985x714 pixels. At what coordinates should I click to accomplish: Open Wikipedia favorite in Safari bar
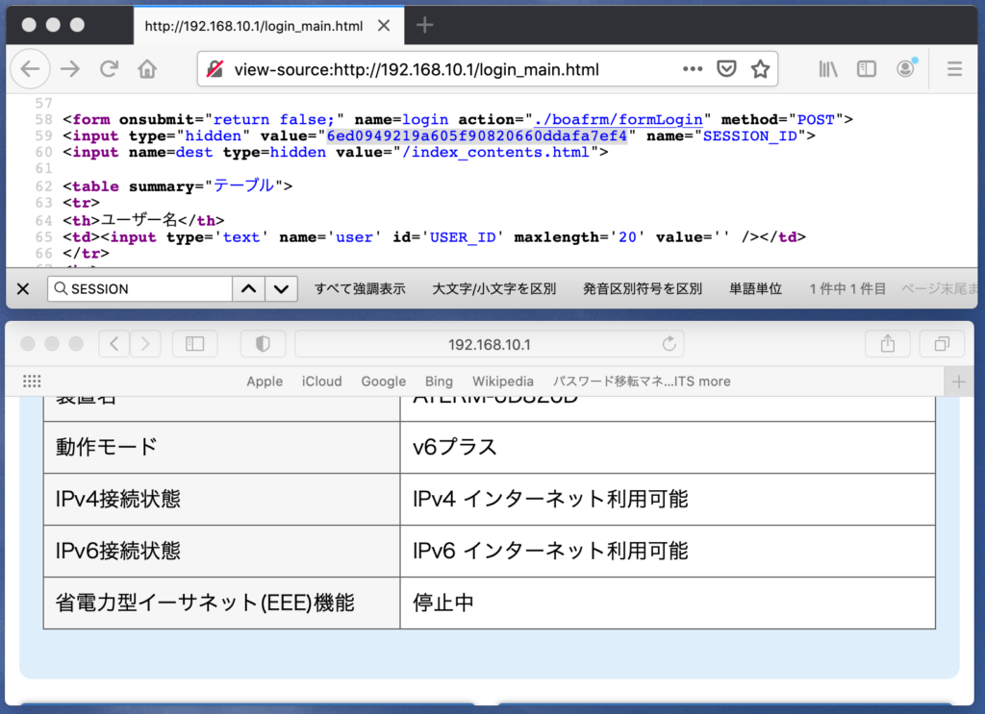[x=502, y=382]
